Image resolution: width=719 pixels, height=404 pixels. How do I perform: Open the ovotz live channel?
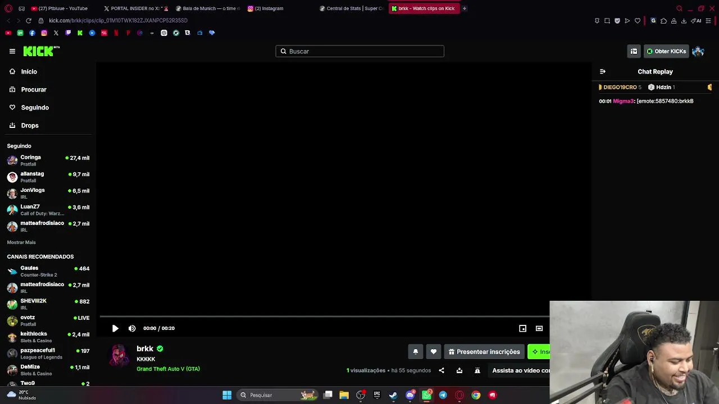coord(48,320)
